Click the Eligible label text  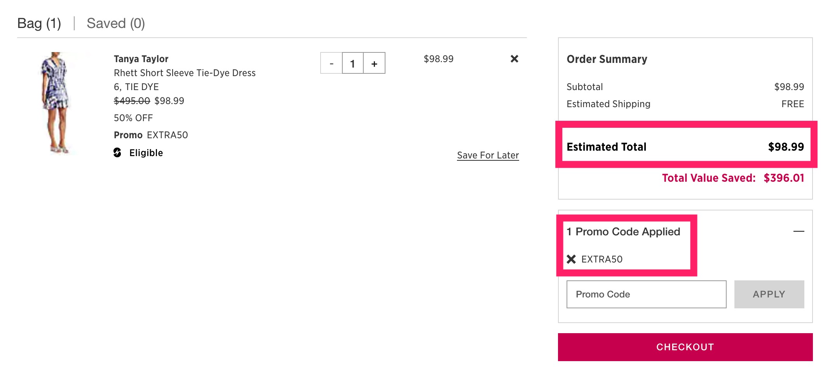coord(146,153)
